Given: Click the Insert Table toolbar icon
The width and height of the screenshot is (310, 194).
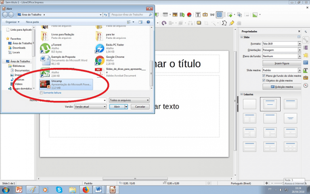Looking at the screenshot, I should pyautogui.click(x=165, y=15).
